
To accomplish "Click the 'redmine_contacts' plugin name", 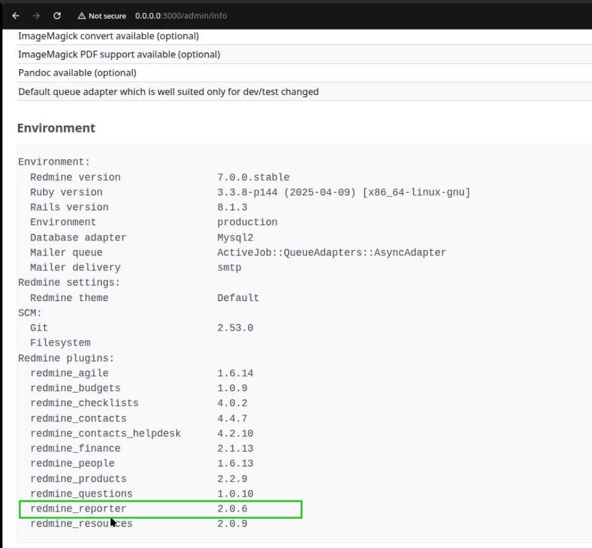I will [x=78, y=418].
